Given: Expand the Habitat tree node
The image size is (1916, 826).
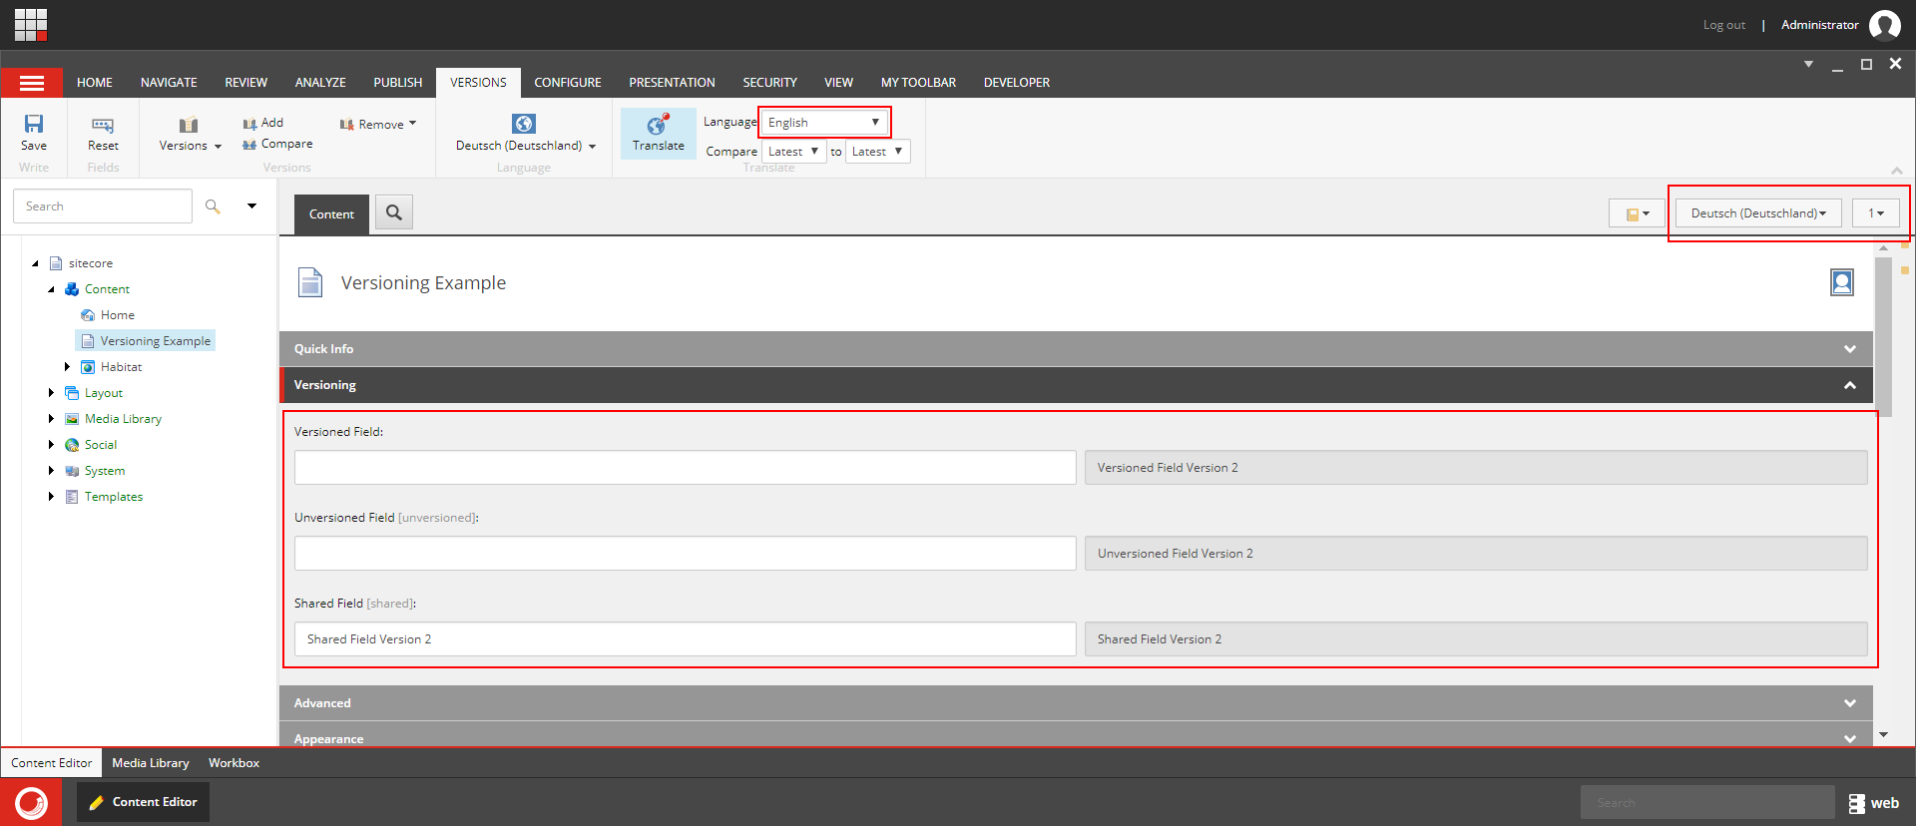Looking at the screenshot, I should click(68, 367).
